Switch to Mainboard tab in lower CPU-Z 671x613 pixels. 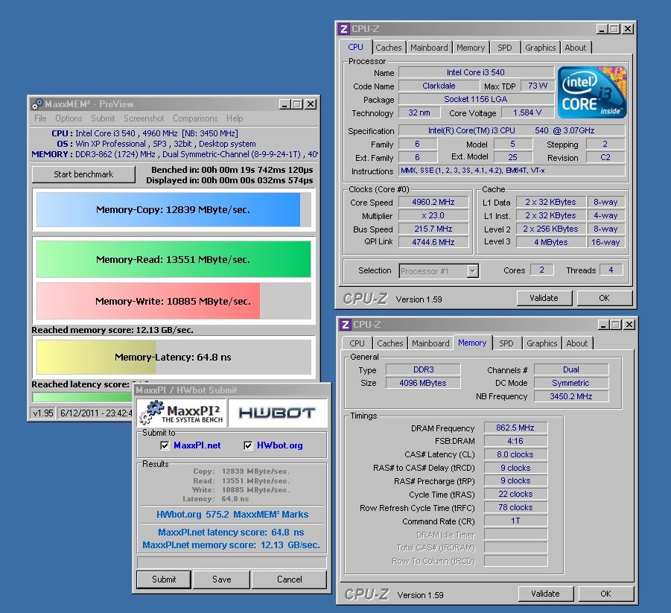[x=430, y=343]
